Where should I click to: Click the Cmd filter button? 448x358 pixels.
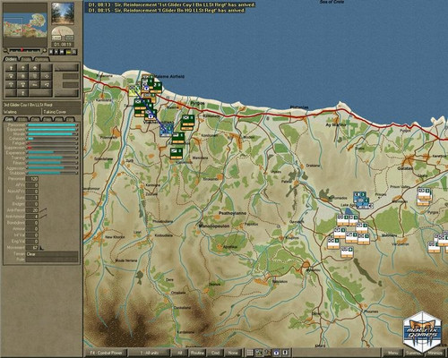point(215,353)
